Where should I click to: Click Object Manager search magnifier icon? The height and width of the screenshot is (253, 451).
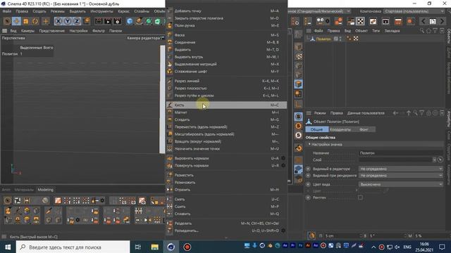click(421, 30)
